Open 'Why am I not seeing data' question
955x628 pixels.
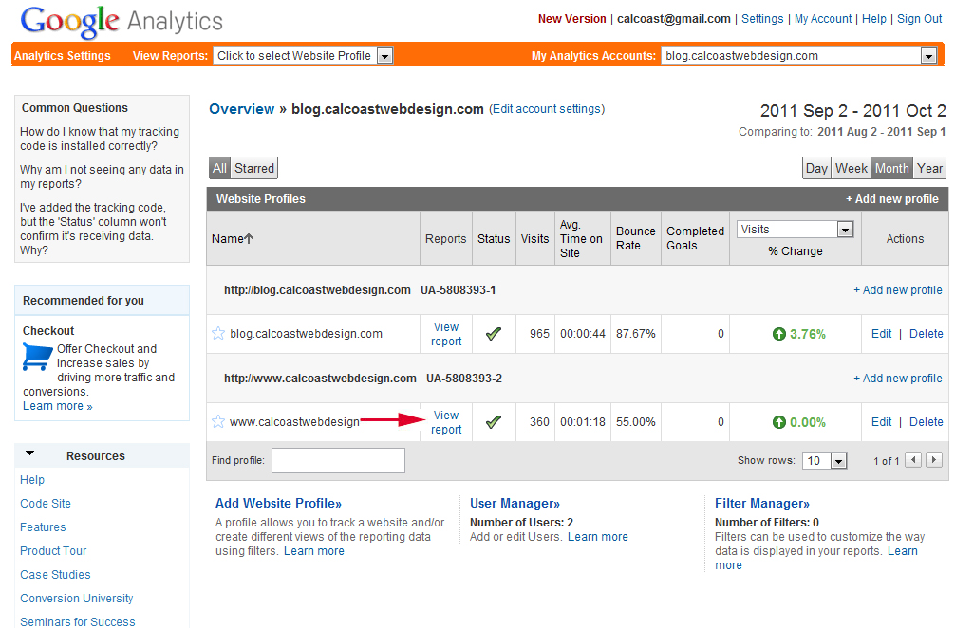[102, 176]
